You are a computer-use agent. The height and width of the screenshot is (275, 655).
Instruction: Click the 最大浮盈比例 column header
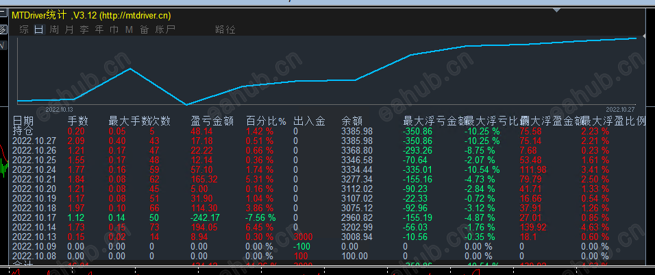point(614,121)
